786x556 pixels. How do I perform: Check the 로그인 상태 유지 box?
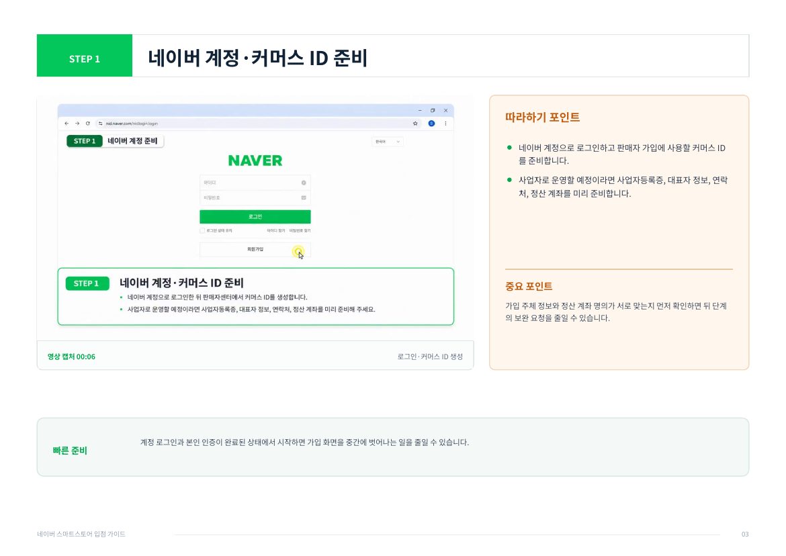pyautogui.click(x=202, y=230)
